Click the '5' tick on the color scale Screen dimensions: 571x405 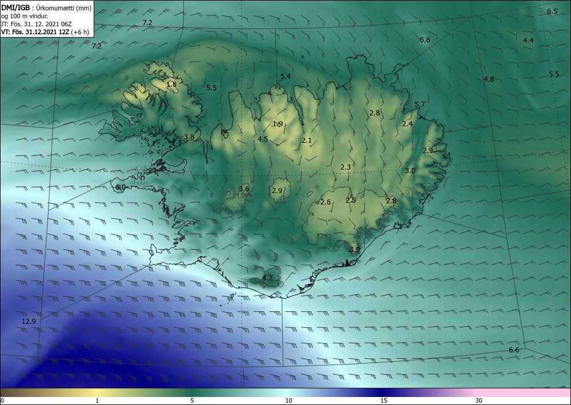[192, 400]
